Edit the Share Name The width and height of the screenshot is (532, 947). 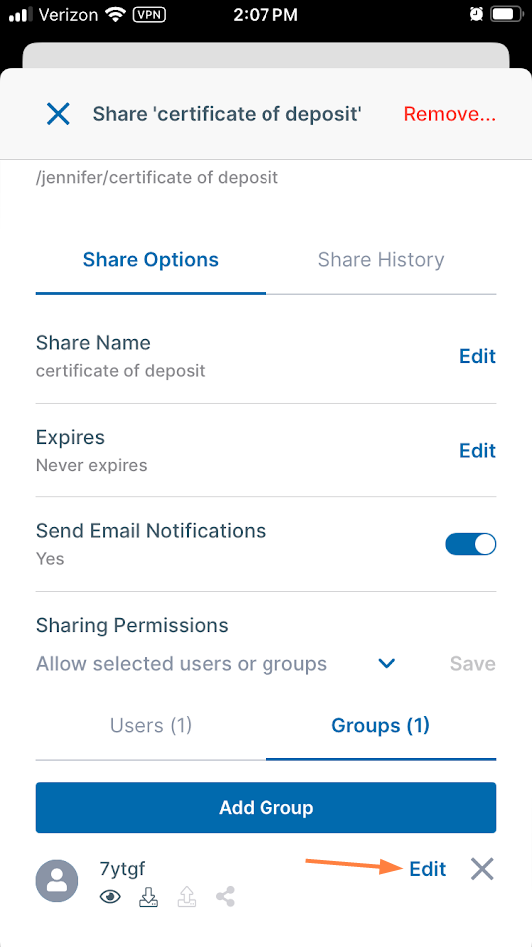click(478, 356)
